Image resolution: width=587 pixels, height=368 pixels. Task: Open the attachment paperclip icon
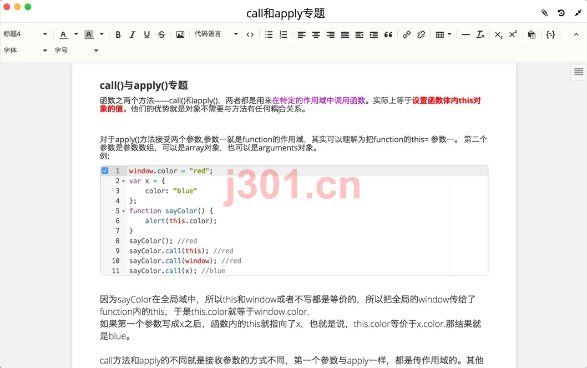pyautogui.click(x=545, y=13)
